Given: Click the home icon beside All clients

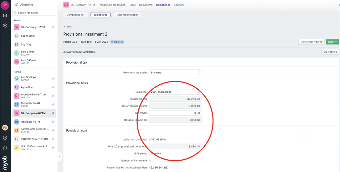Looking at the screenshot, I should pos(17,5).
